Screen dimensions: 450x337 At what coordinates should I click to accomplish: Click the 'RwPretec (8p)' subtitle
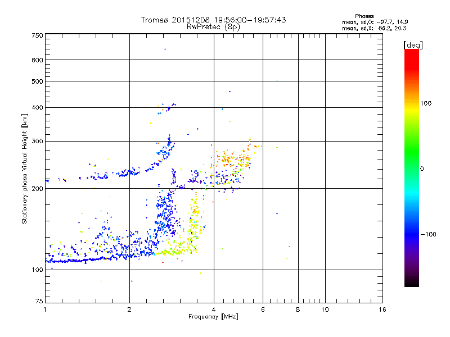pos(213,27)
